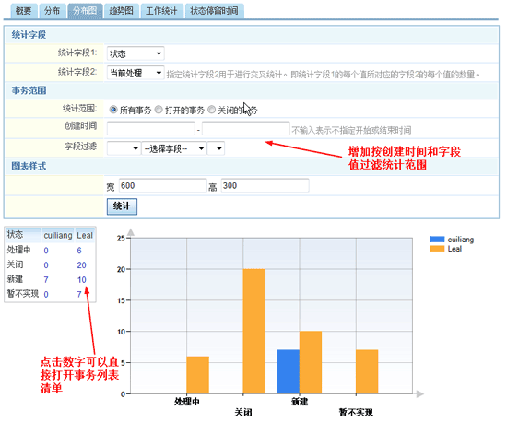Viewport: 507px width, 422px height.
Task: Click the Leal table column header
Action: (x=85, y=235)
